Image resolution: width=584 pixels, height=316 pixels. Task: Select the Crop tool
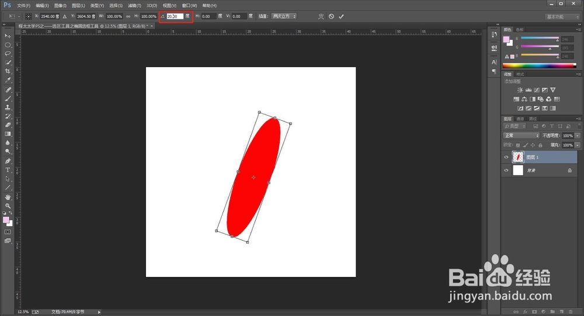click(x=8, y=71)
